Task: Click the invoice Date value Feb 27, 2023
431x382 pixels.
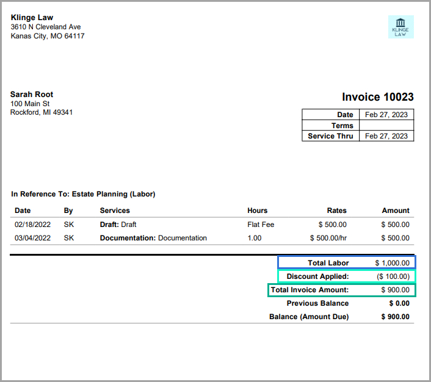Action: [x=386, y=115]
